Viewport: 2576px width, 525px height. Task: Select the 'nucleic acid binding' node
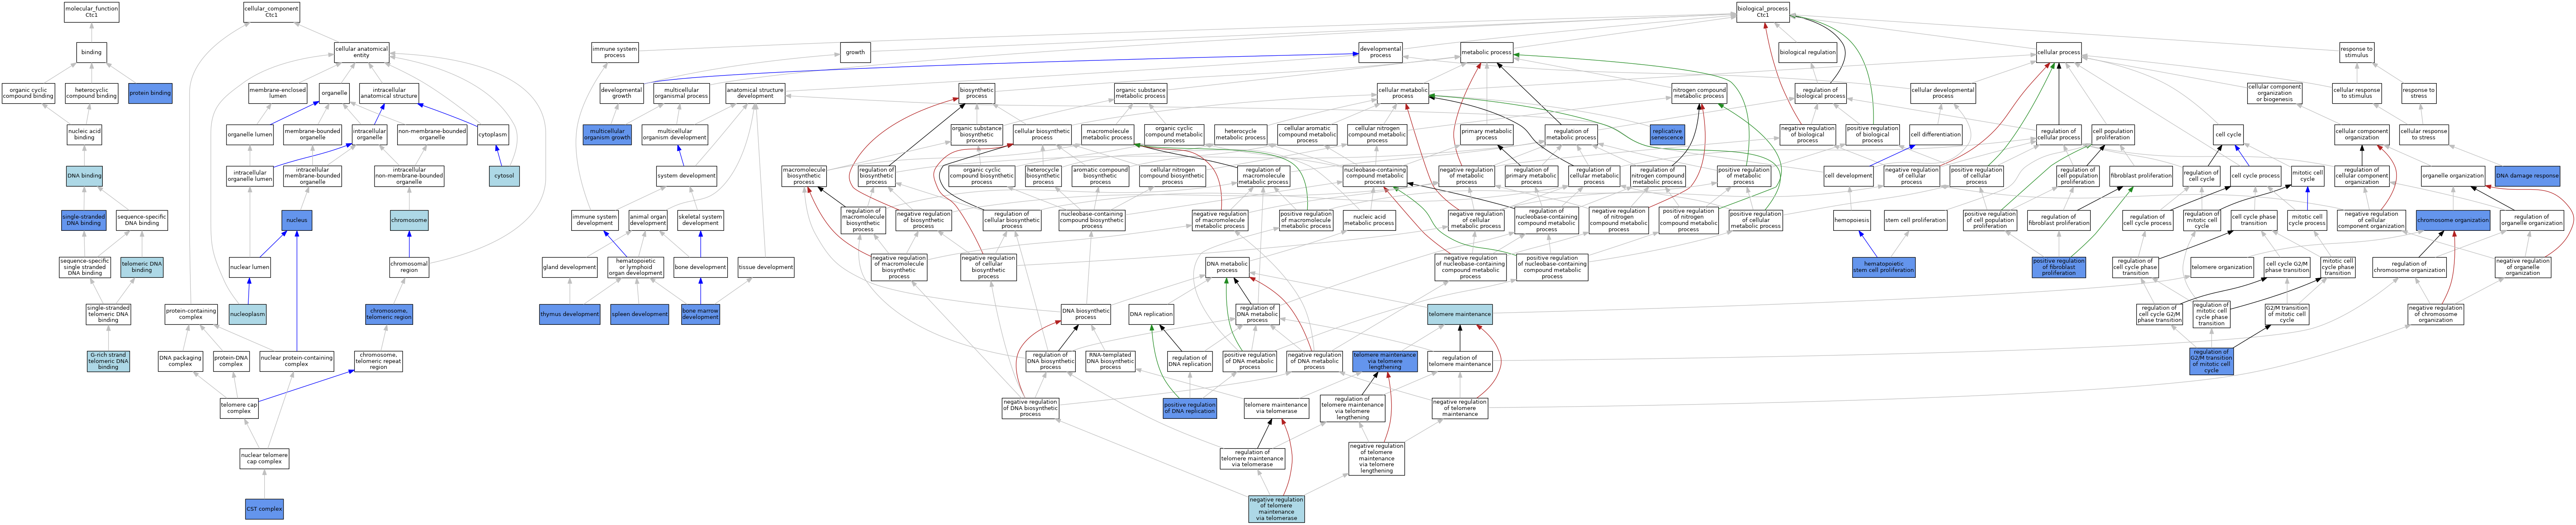[84, 135]
